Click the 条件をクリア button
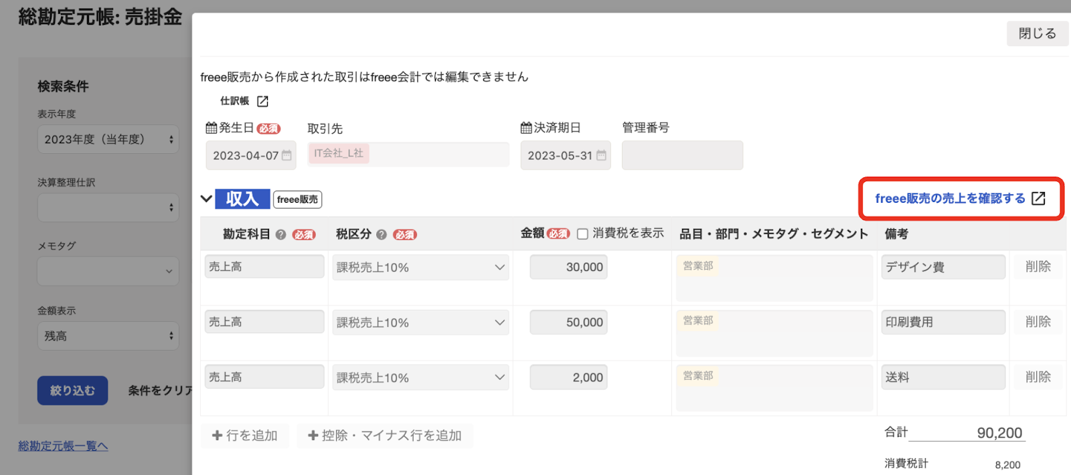Screen dimensions: 1071x475 point(160,391)
